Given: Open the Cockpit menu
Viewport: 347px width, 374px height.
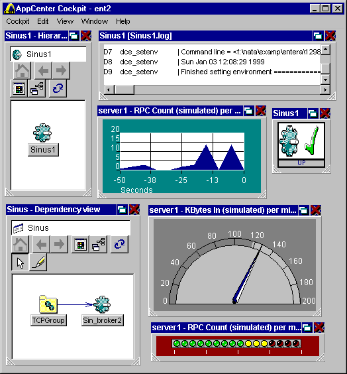Looking at the screenshot, I should 18,21.
